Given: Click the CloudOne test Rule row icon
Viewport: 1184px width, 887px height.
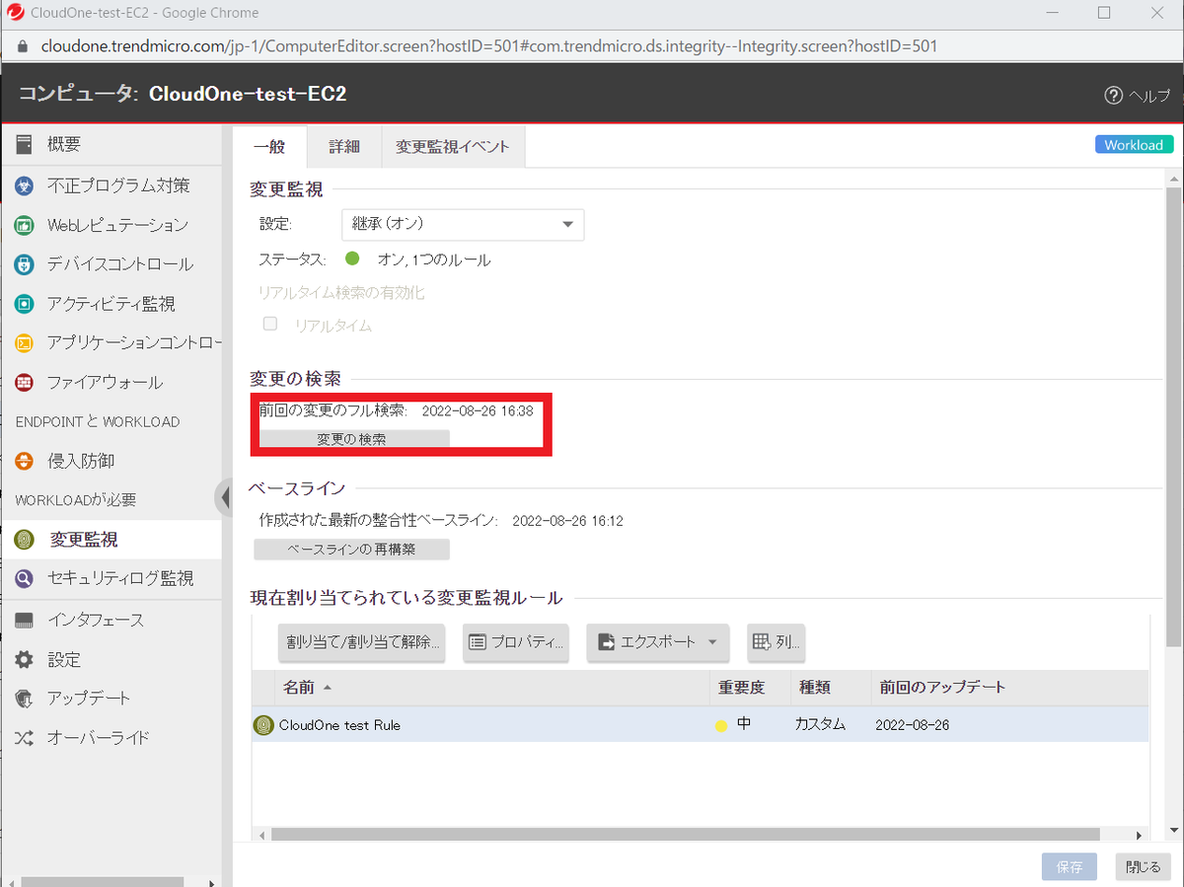Looking at the screenshot, I should tap(263, 724).
